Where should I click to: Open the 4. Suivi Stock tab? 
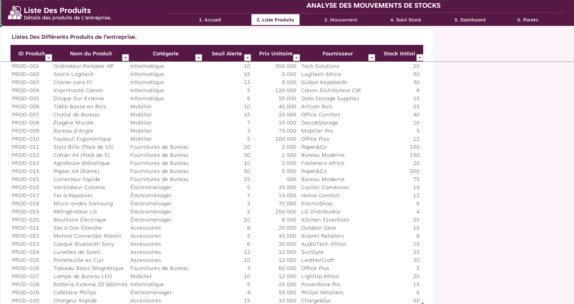pos(405,20)
